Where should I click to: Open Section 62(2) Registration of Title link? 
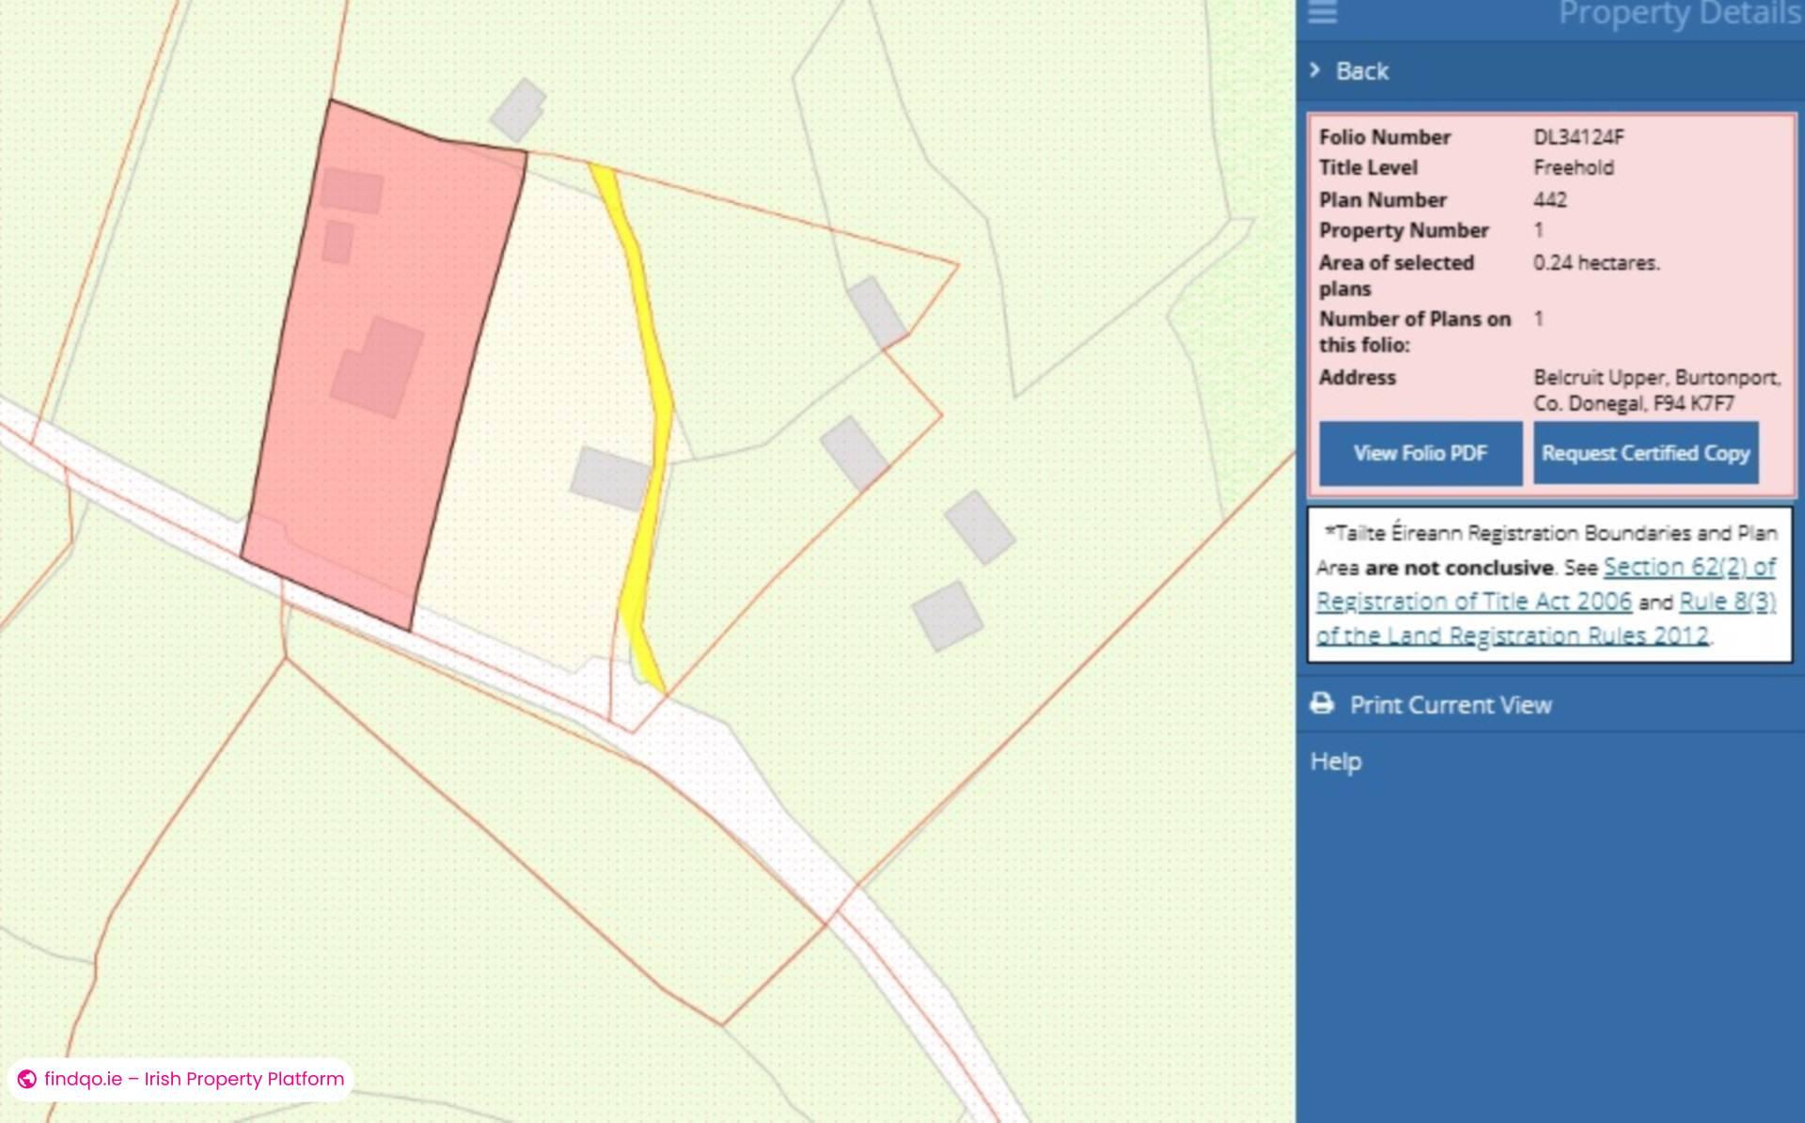[1688, 568]
